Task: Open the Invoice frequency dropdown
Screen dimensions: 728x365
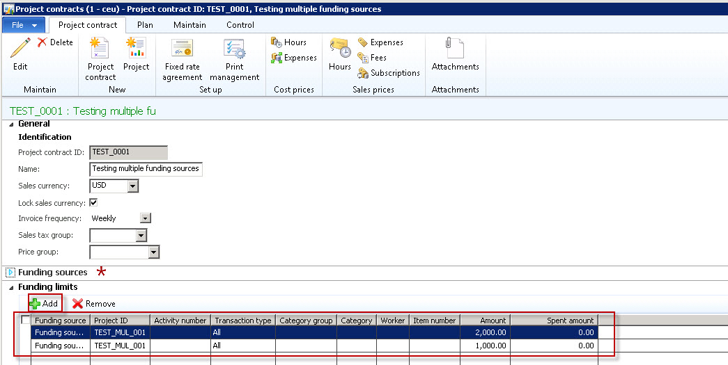Action: [145, 218]
